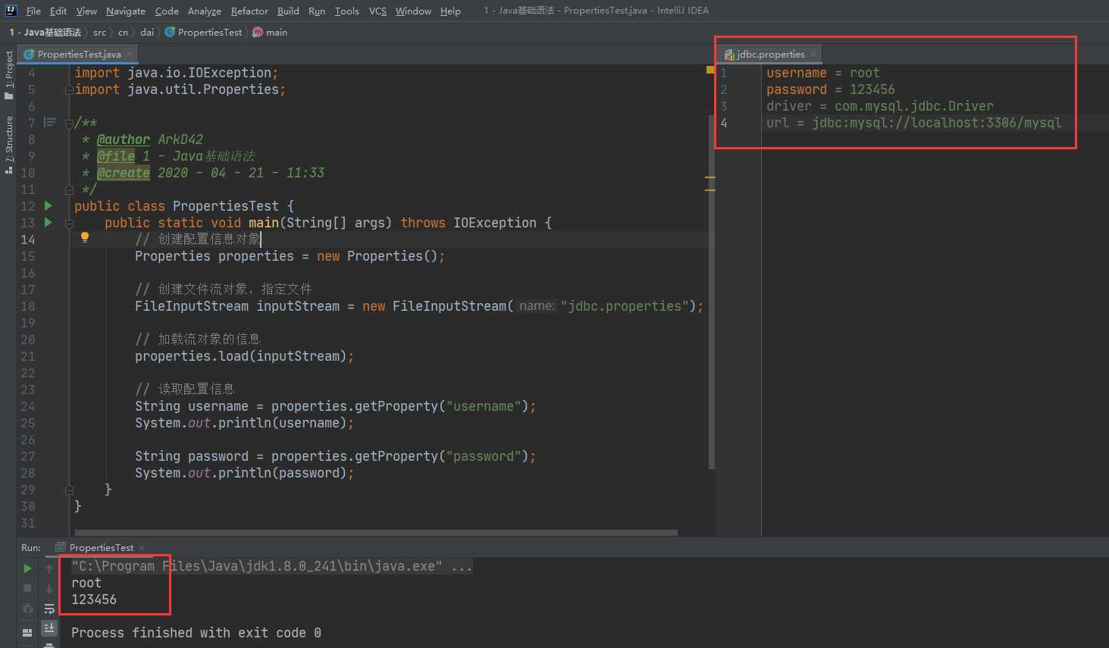Click the jdbc.properties file icon on its tab
Screen dimensions: 1109x648
click(x=729, y=55)
